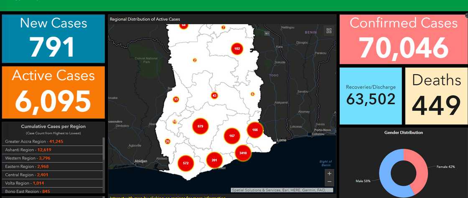Select the 166 cases cluster marker

(x=255, y=130)
